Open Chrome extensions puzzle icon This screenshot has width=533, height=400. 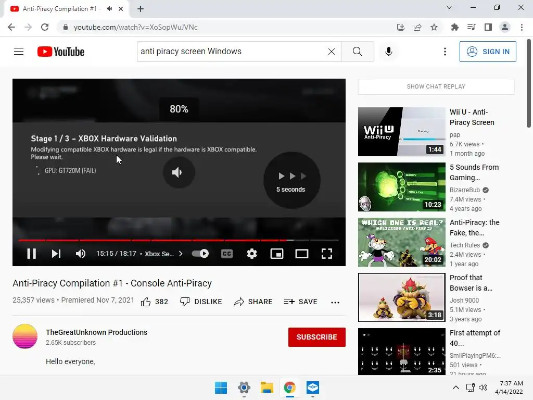click(x=454, y=27)
